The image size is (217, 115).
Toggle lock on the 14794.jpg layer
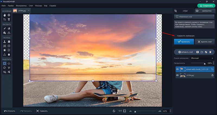(212, 75)
